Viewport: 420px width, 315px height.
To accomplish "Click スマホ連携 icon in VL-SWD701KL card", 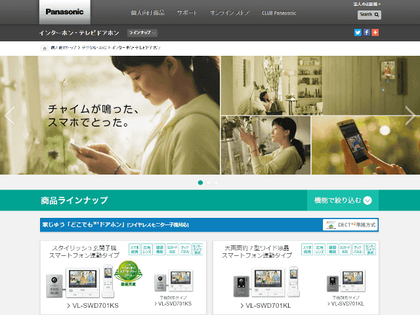I will point(307,249).
